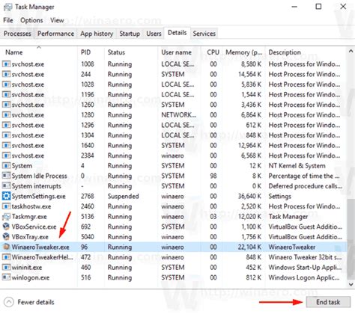This screenshot has width=355, height=314.
Task: Switch to the Users tab
Action: [154, 34]
